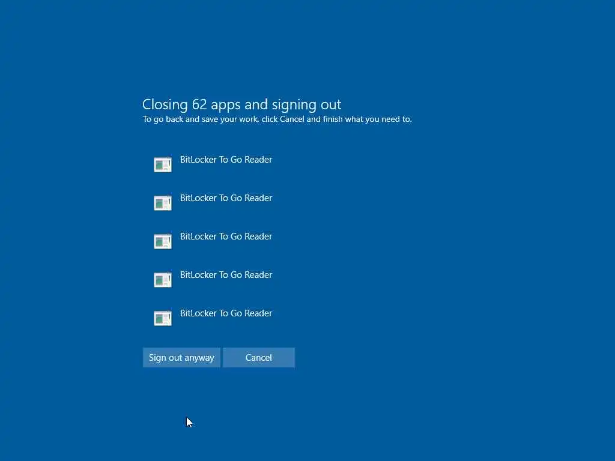
Task: Click the first BitLocker To Go Reader label
Action: (x=226, y=160)
